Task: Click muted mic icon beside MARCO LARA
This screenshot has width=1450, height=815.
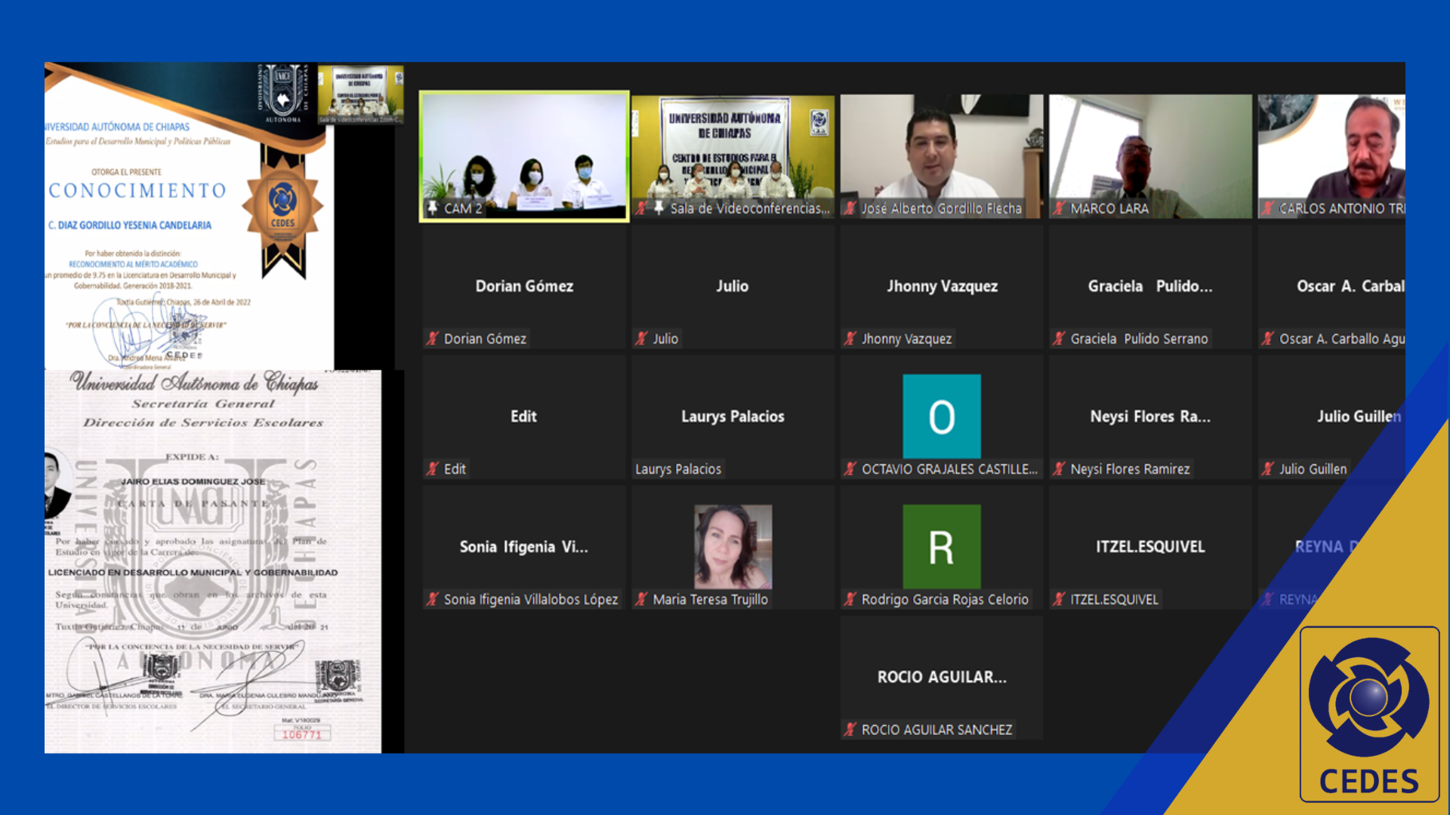Action: click(x=1060, y=208)
